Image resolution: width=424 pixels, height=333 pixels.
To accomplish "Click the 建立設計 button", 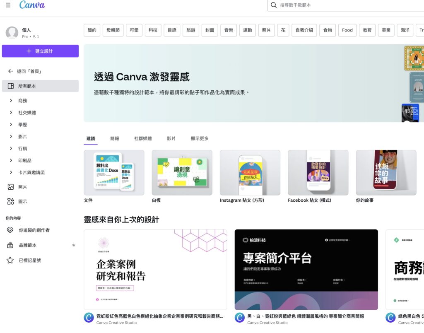I will click(40, 50).
